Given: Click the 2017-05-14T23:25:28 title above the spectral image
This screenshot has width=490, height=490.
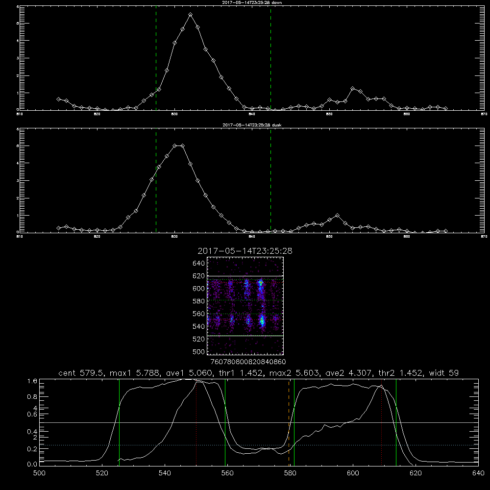Looking at the screenshot, I should (245, 251).
